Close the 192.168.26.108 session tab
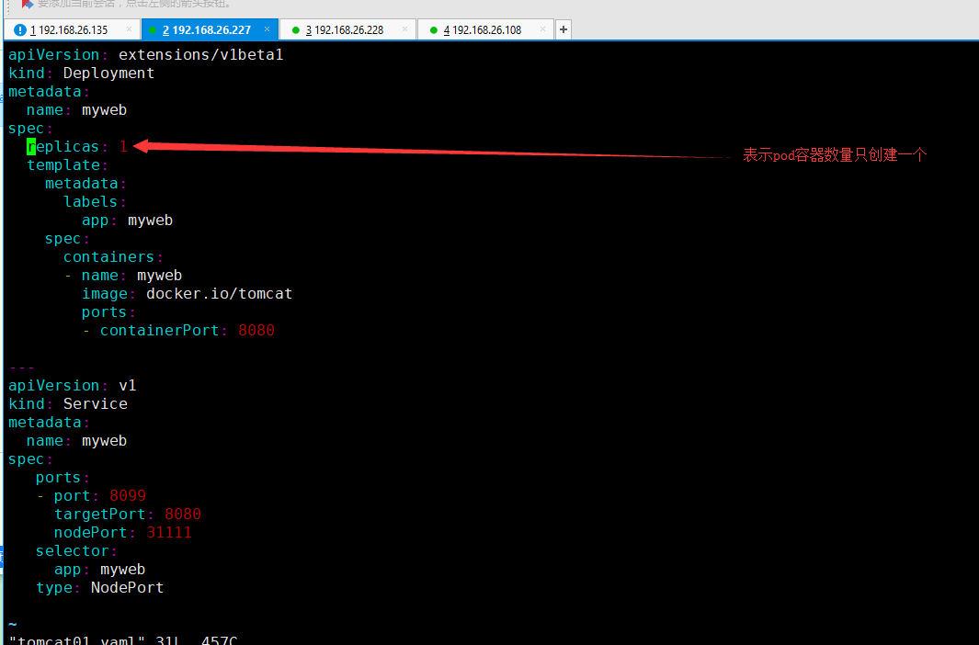This screenshot has height=645, width=979. tap(542, 29)
